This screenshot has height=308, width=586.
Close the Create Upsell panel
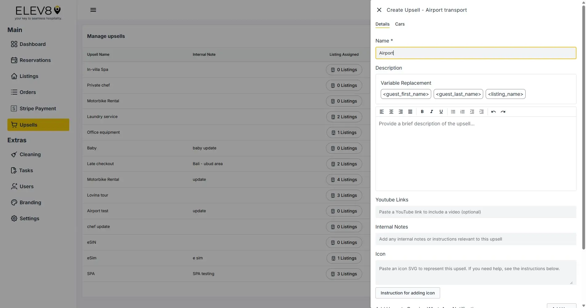click(x=379, y=10)
